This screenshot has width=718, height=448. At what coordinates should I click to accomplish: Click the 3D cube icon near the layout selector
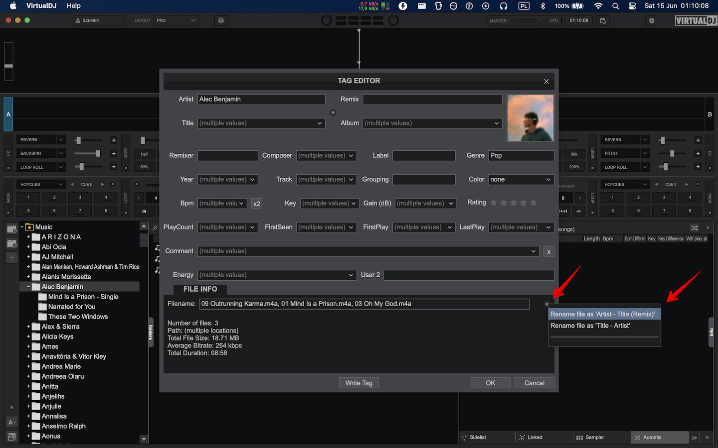(221, 20)
